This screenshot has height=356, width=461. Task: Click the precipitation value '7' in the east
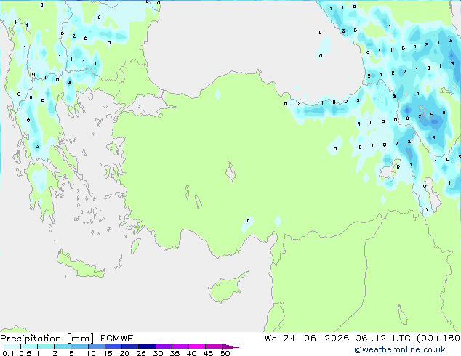coord(420,117)
